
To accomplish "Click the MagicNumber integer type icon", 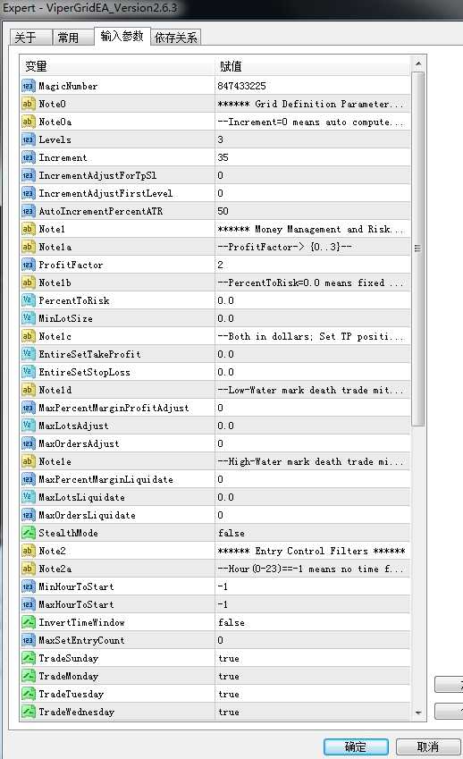I will tap(28, 86).
